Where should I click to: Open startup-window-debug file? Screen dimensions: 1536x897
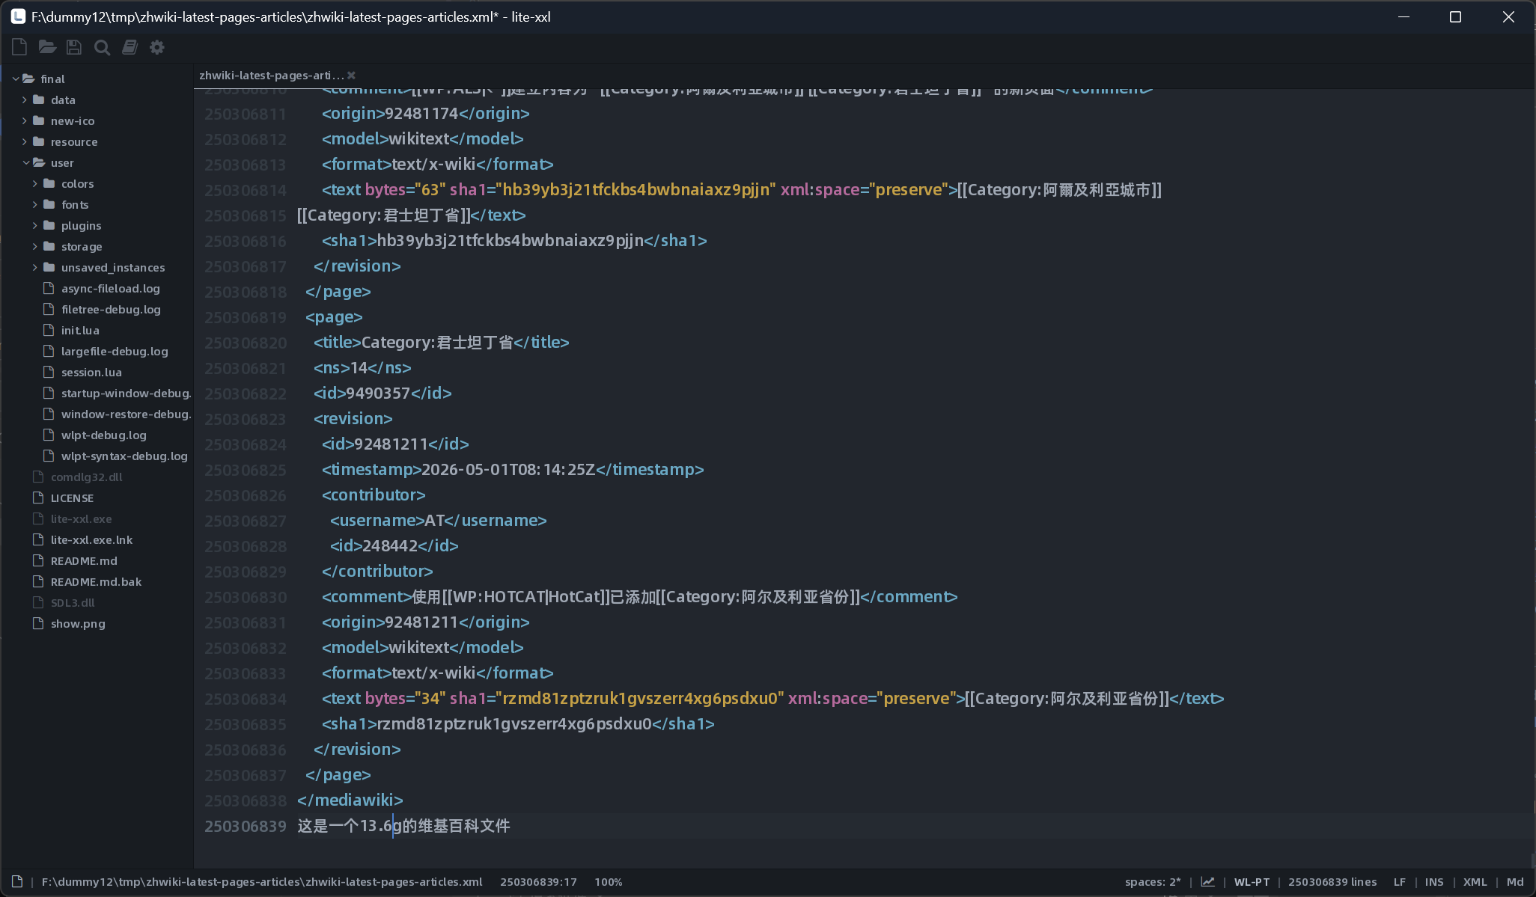click(x=126, y=393)
